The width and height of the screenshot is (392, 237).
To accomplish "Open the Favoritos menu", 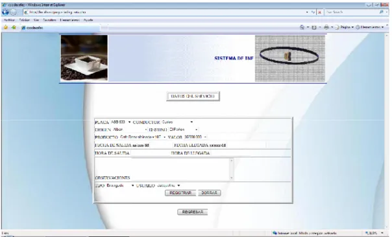I will [49, 20].
